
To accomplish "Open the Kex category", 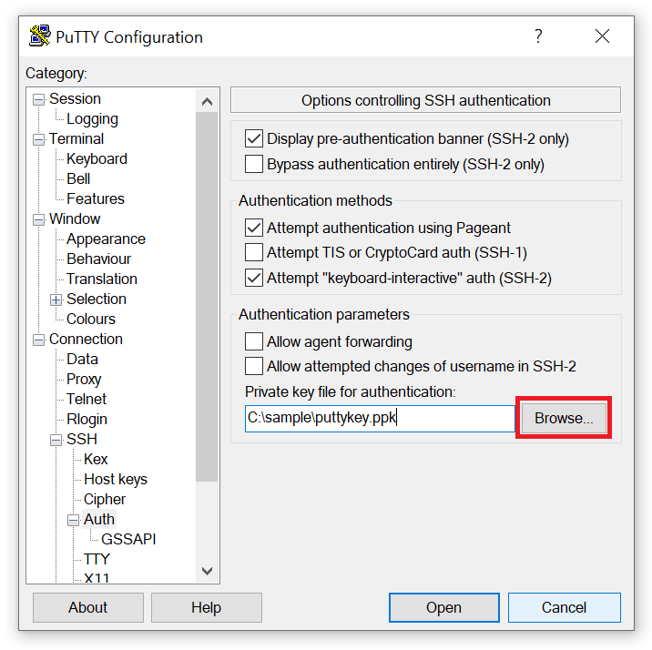I will point(96,459).
